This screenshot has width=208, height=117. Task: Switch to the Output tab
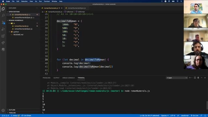[56, 78]
